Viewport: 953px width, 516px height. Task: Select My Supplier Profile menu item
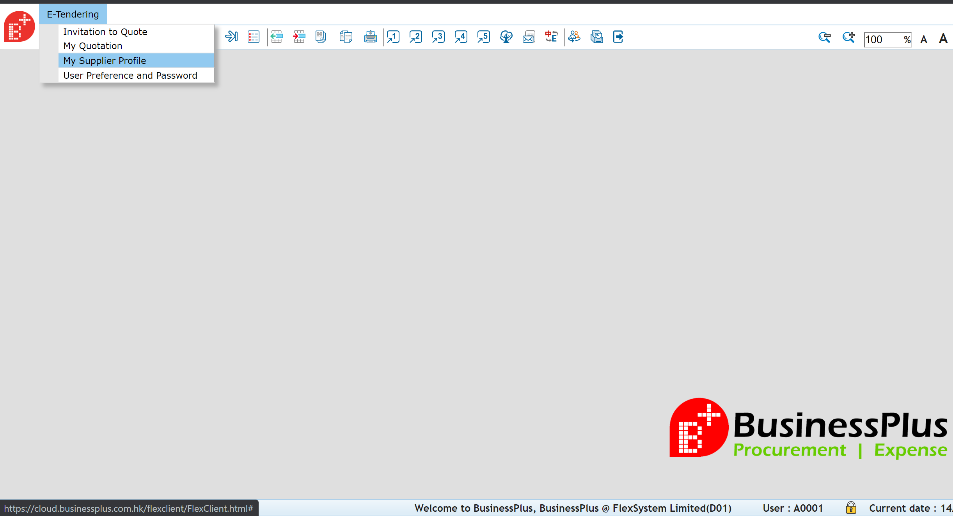[136, 60]
